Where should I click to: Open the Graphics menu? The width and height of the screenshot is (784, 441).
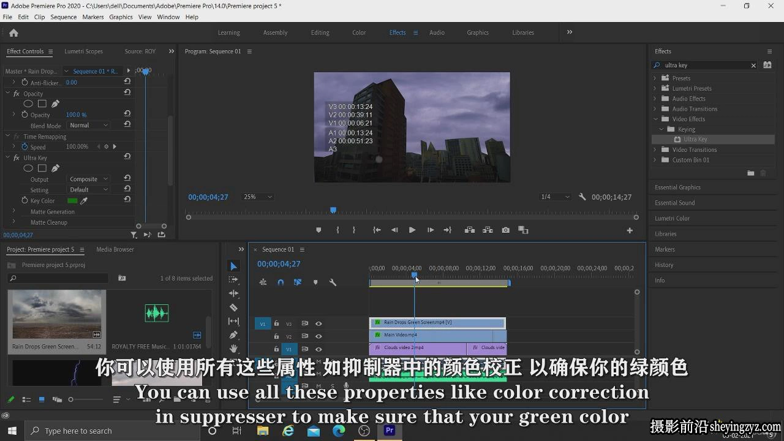point(121,17)
